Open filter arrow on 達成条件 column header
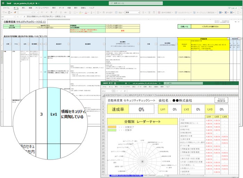Screen dimensions: 243x178 pos(68,44)
